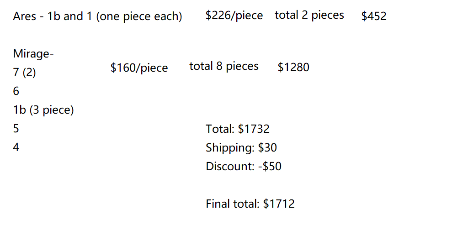
Task: Click the 'Total: $1732' line
Action: (x=237, y=129)
